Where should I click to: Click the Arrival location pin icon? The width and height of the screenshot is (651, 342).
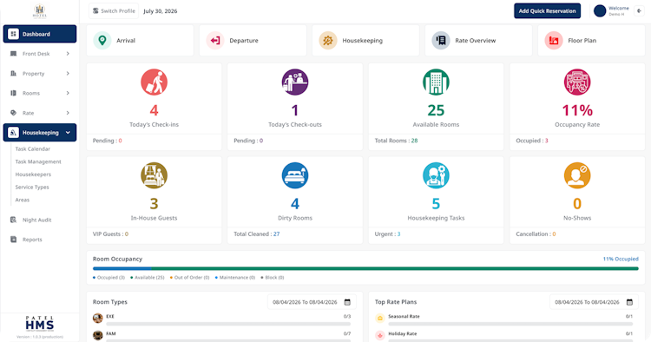point(102,40)
